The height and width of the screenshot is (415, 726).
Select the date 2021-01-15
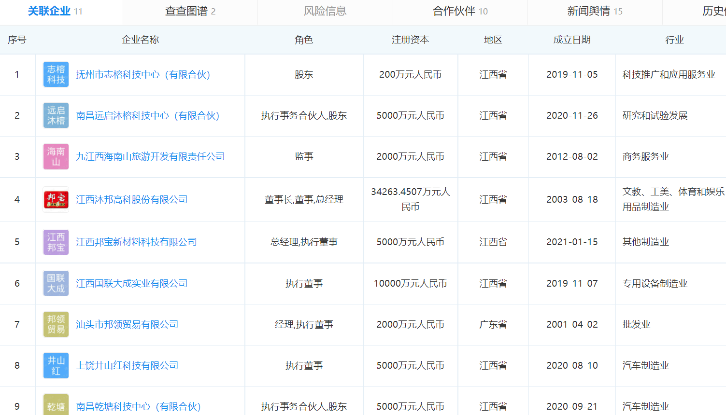click(x=572, y=242)
